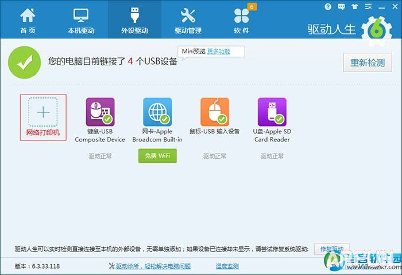Open the 更多功能 link

tap(218, 52)
